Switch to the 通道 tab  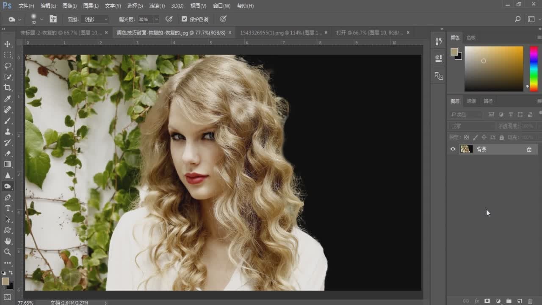click(471, 101)
